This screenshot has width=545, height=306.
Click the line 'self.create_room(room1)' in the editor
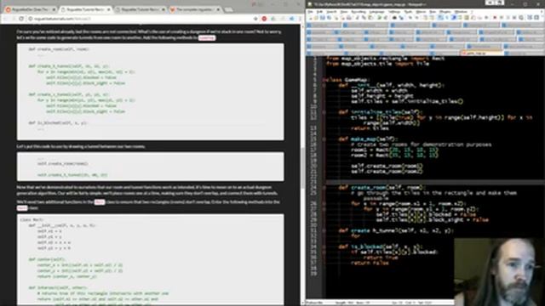[387, 166]
